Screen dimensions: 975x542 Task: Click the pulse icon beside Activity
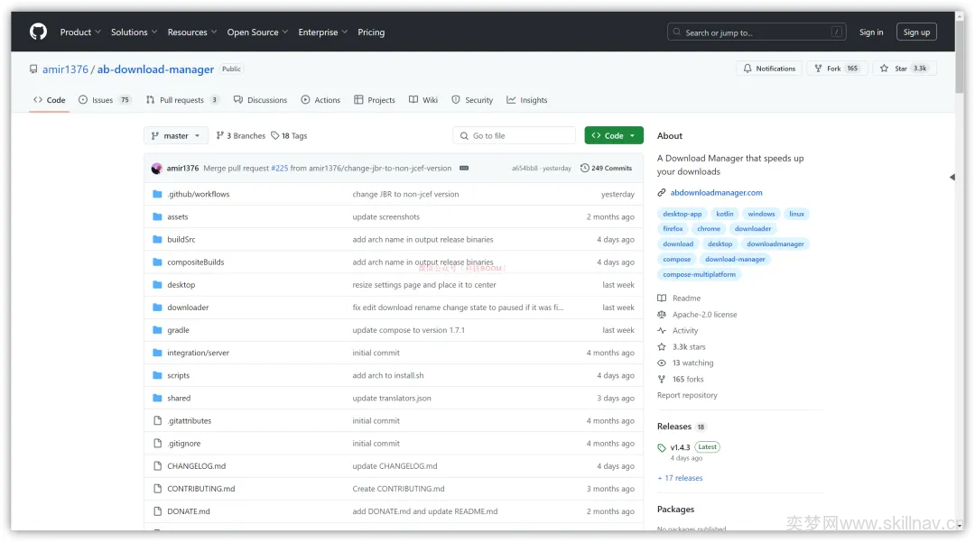(662, 330)
